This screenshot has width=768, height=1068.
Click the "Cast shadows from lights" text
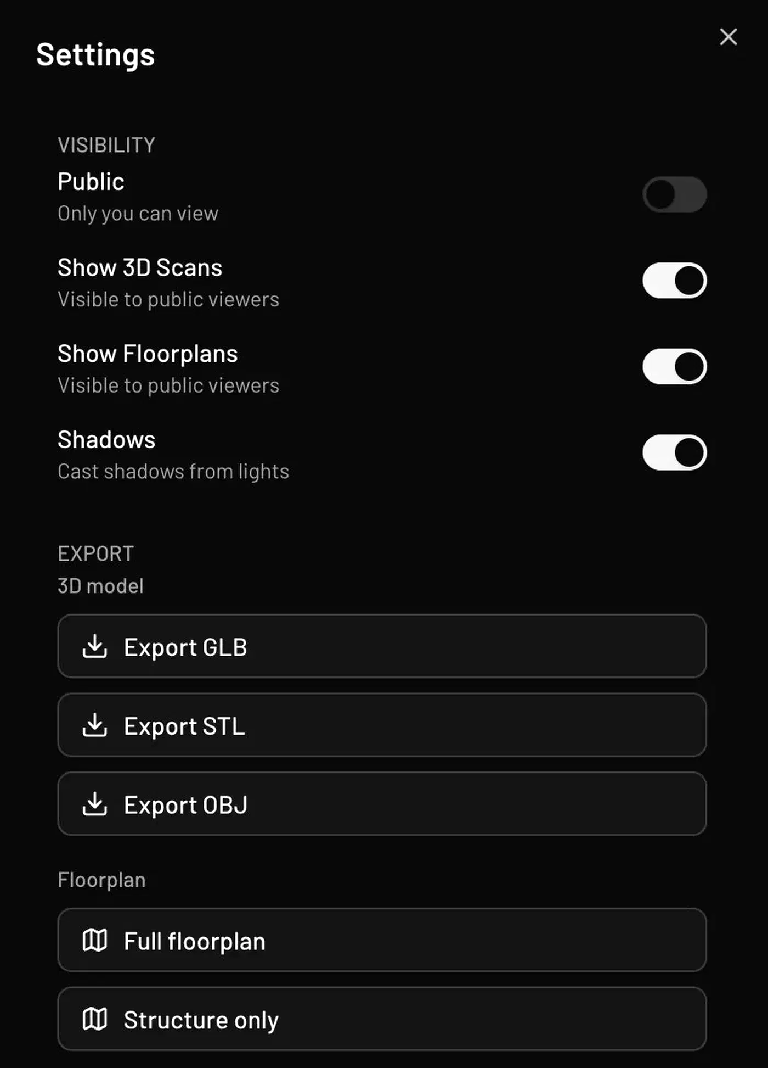pyautogui.click(x=173, y=472)
